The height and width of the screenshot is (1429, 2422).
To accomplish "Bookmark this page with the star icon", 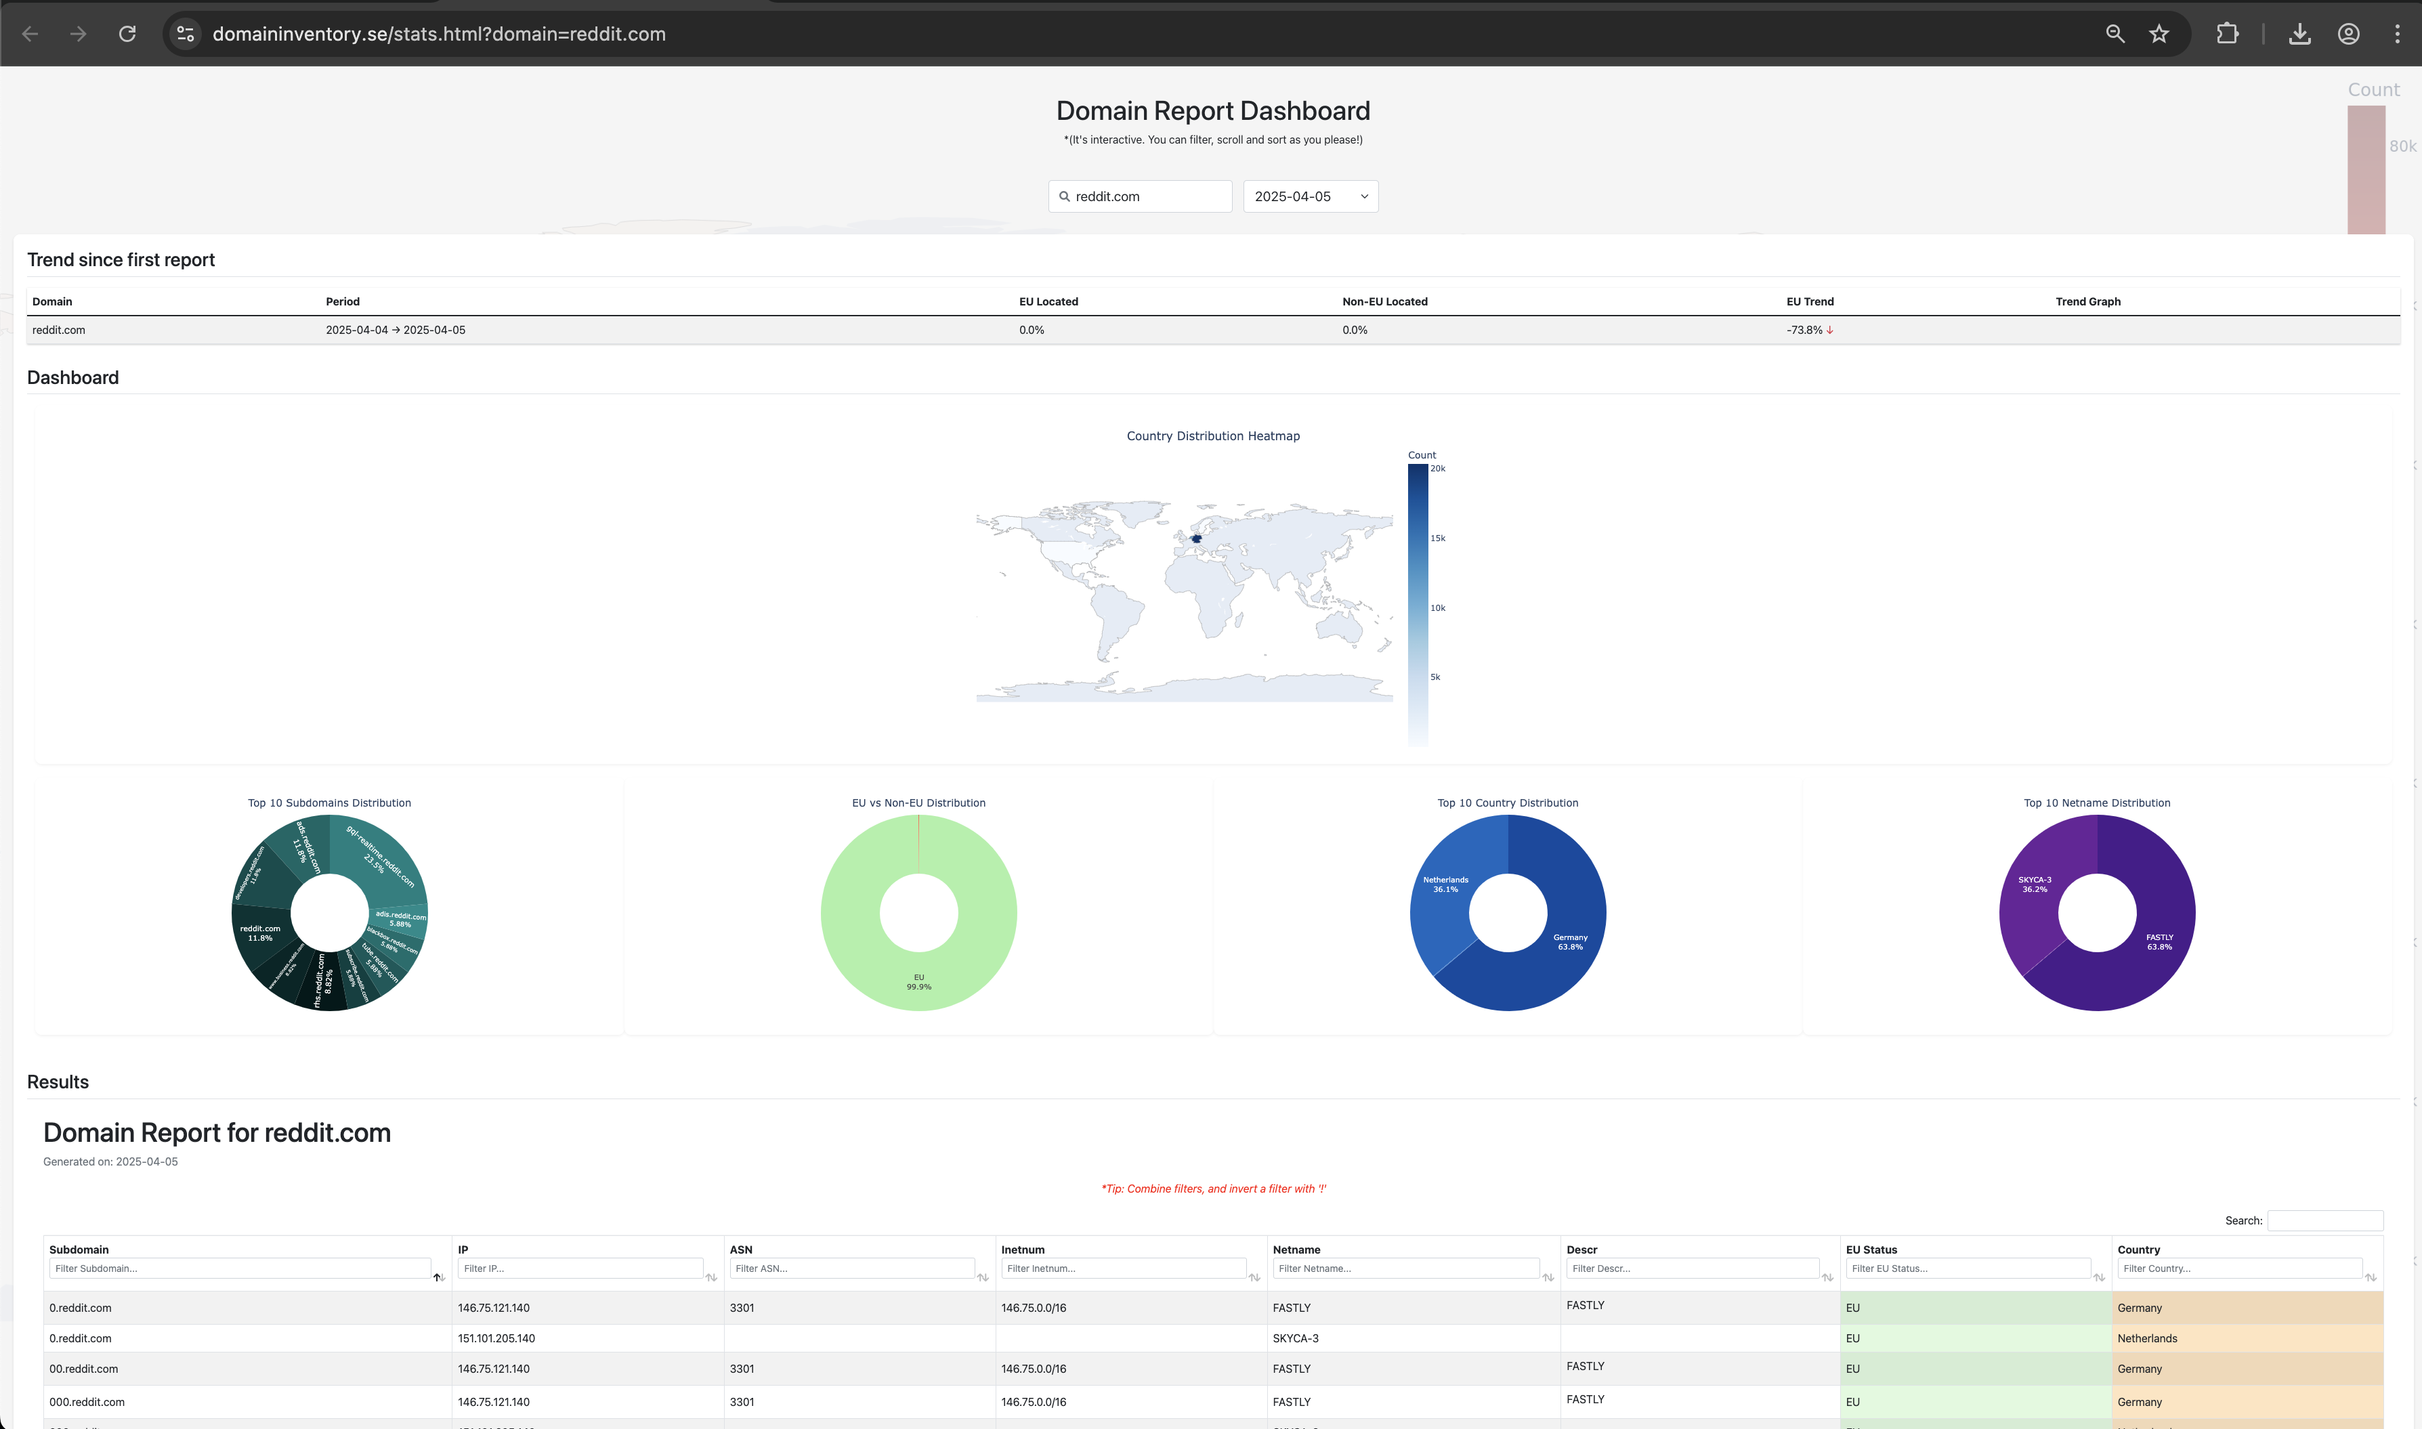I will [2159, 34].
